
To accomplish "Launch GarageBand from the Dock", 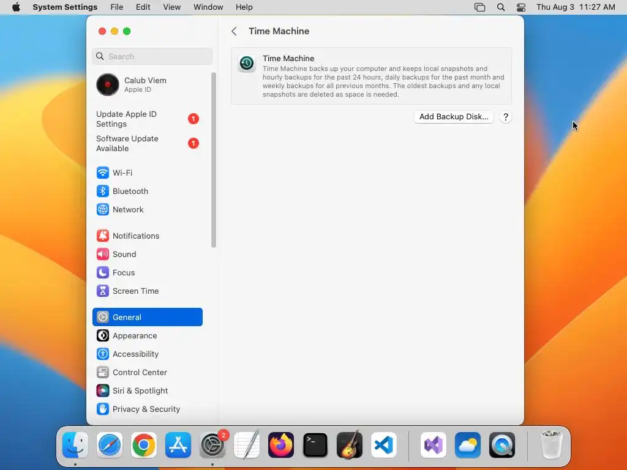I will (350, 445).
